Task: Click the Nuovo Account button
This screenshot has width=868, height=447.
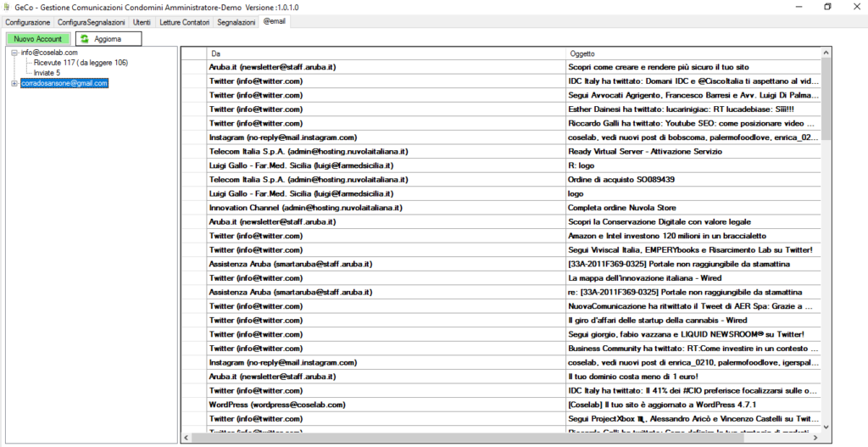Action: (x=37, y=39)
